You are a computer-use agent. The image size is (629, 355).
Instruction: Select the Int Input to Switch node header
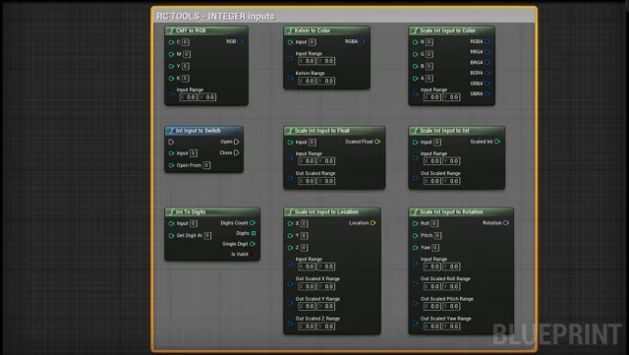[x=203, y=131]
